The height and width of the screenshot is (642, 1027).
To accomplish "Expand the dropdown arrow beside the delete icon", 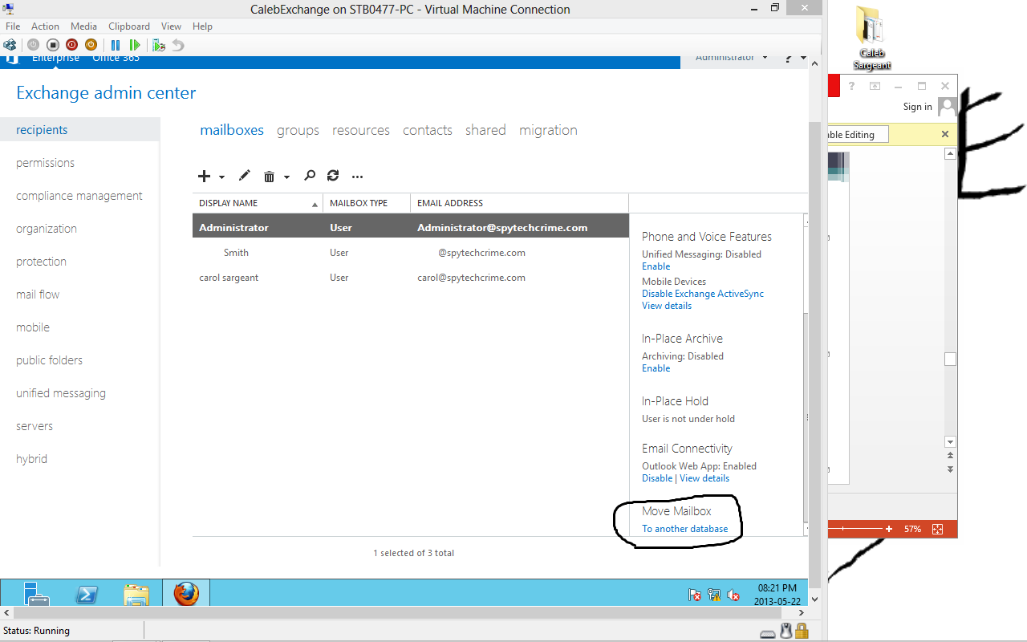I will pyautogui.click(x=286, y=177).
